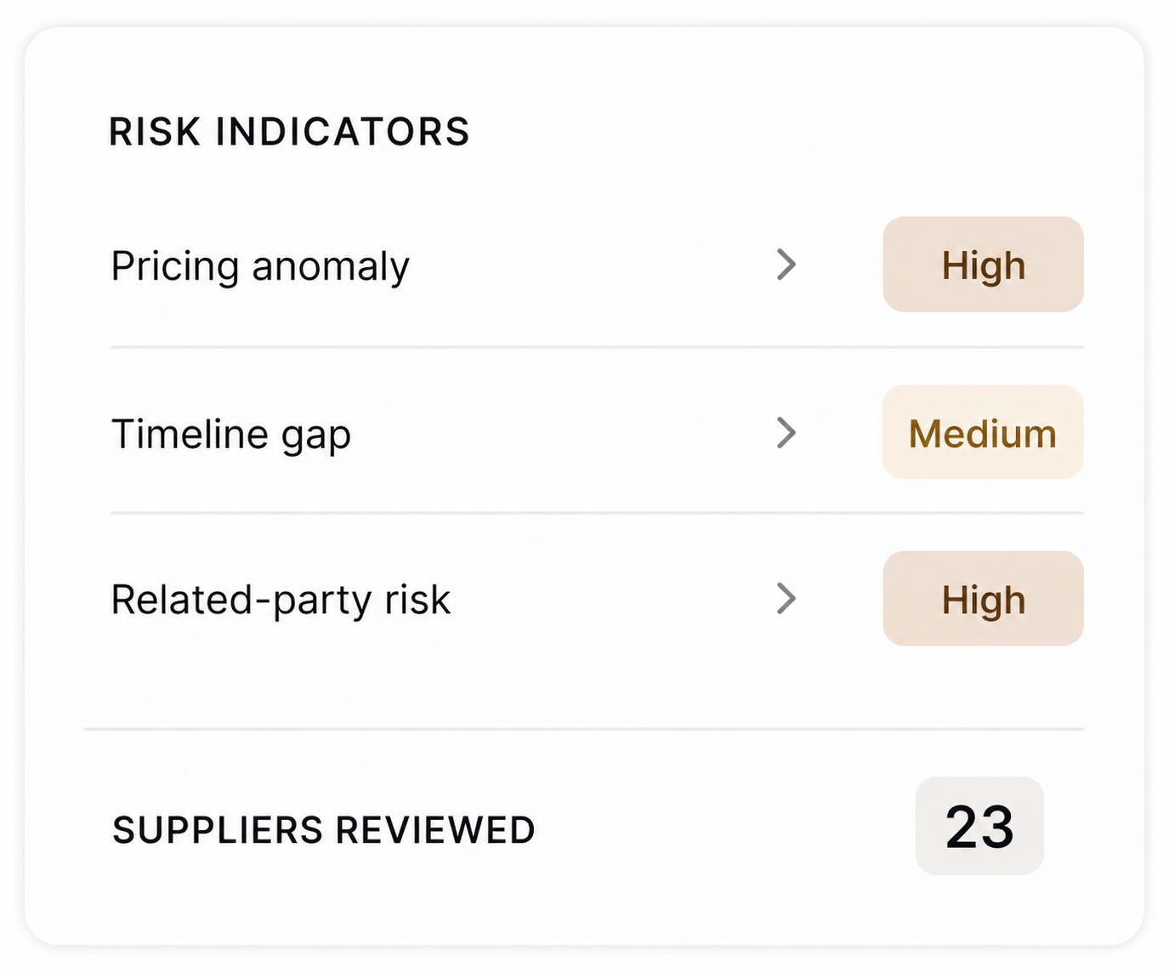Select the SUPPLIERS REVIEWED heading
Viewport: 1169px width, 973px height.
(x=323, y=828)
